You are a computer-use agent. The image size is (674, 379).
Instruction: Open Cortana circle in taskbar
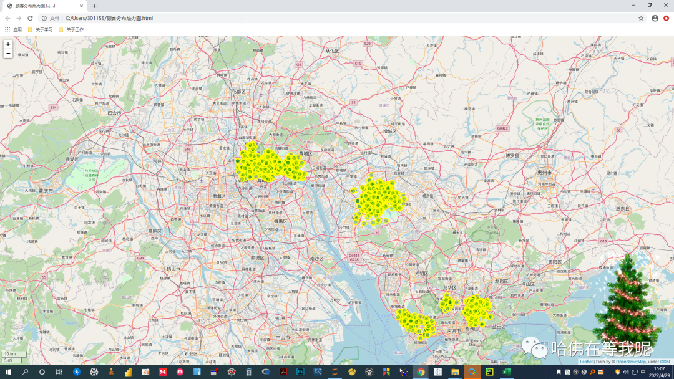coord(42,372)
